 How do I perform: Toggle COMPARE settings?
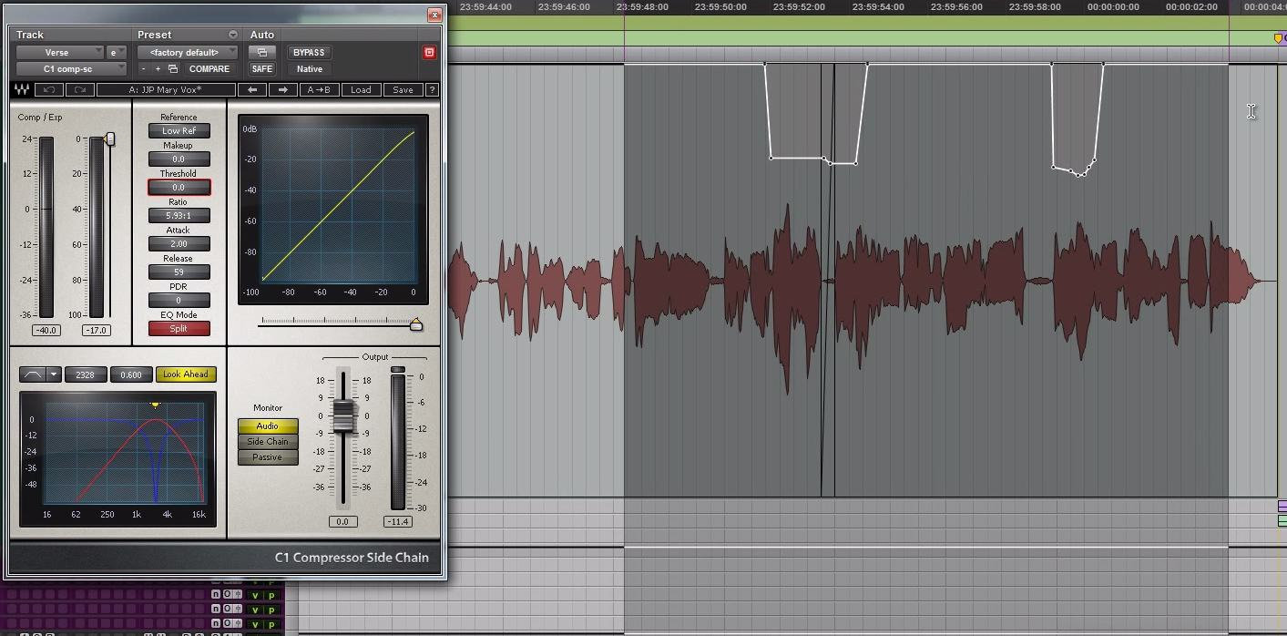(x=209, y=69)
